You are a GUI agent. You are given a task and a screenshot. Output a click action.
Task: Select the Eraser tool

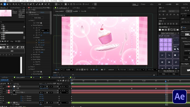[x=42, y=4]
